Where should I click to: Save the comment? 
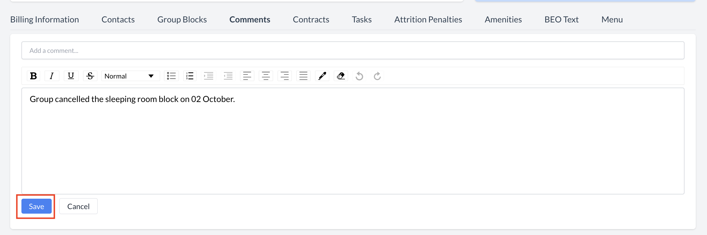click(x=36, y=206)
